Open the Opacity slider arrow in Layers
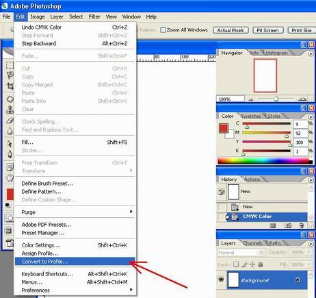 309,252
